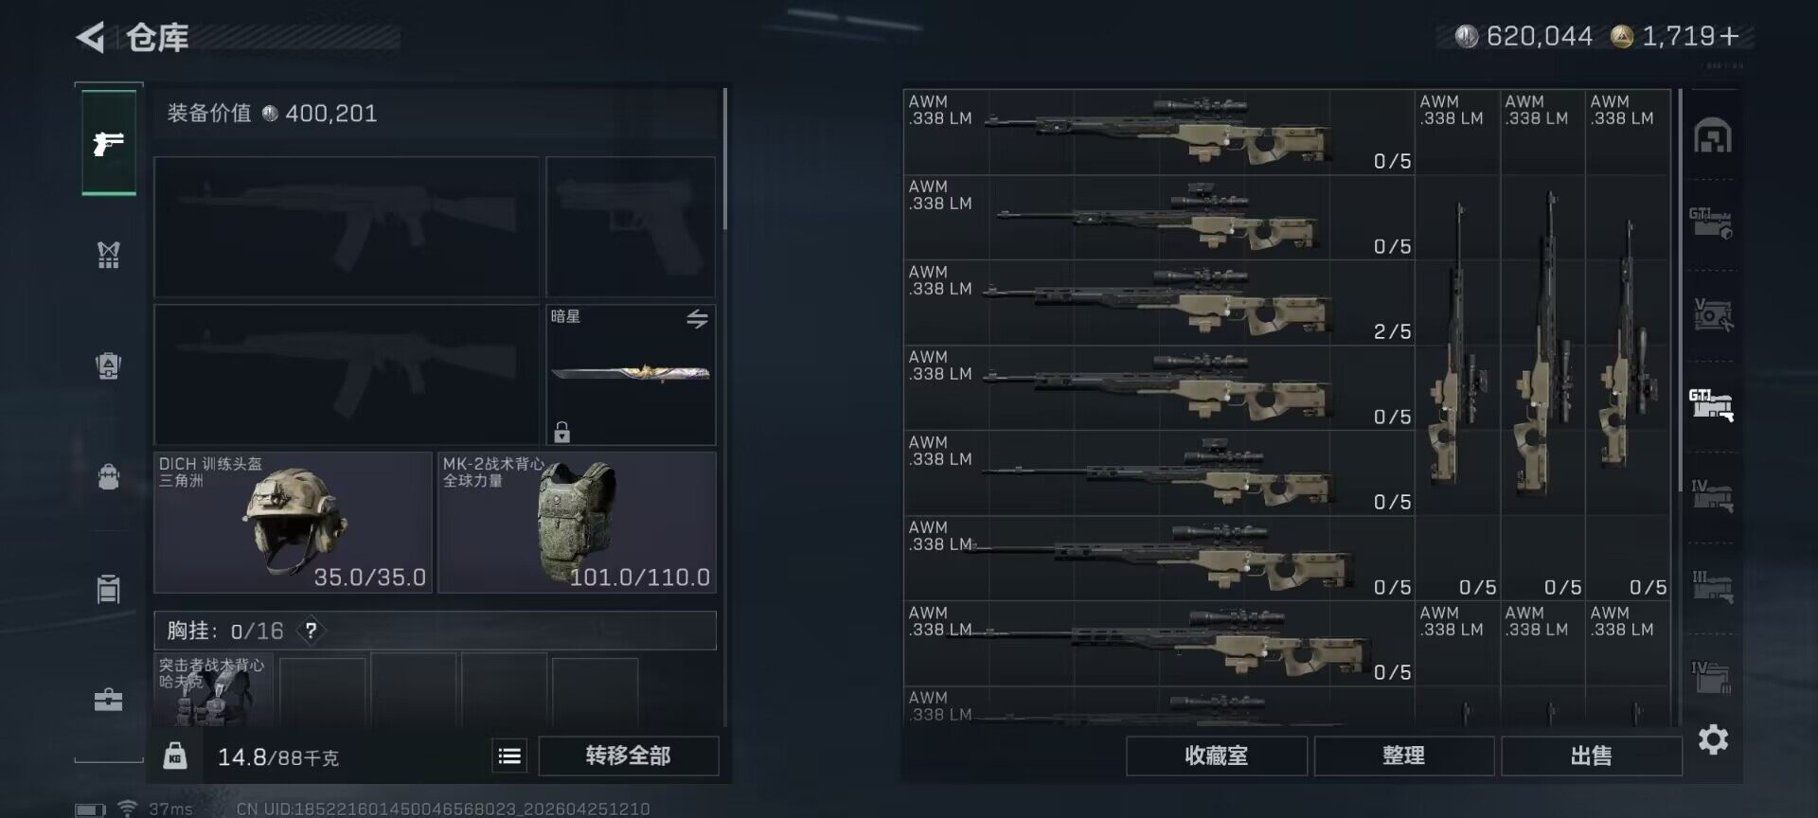
Task: Select the weapons pistol category icon
Action: pos(109,144)
